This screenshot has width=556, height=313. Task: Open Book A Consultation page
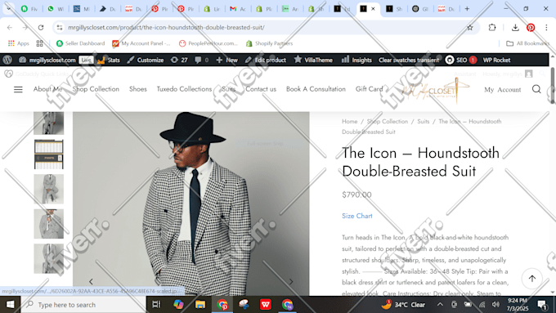316,89
